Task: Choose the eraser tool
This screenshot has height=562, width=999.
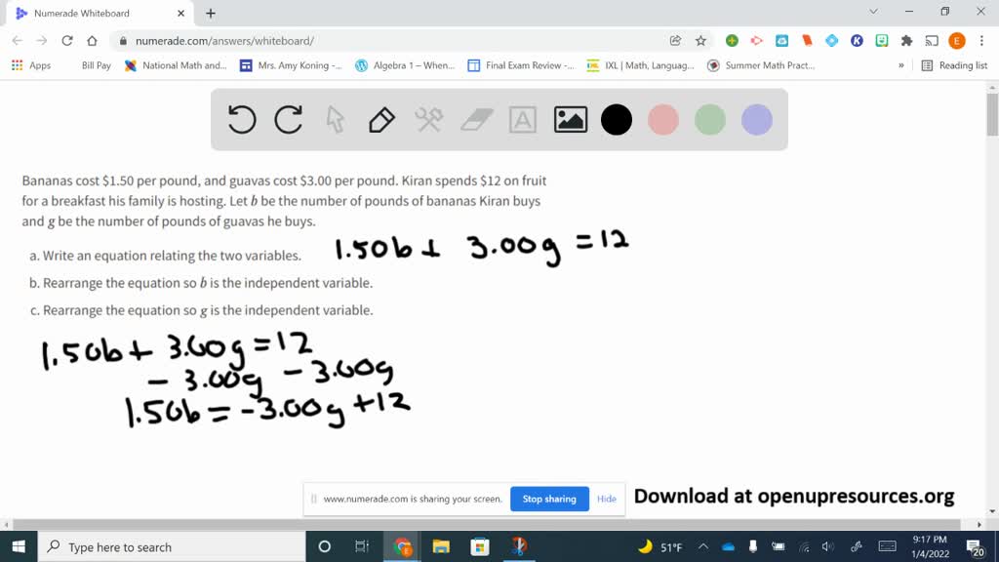Action: (x=476, y=120)
